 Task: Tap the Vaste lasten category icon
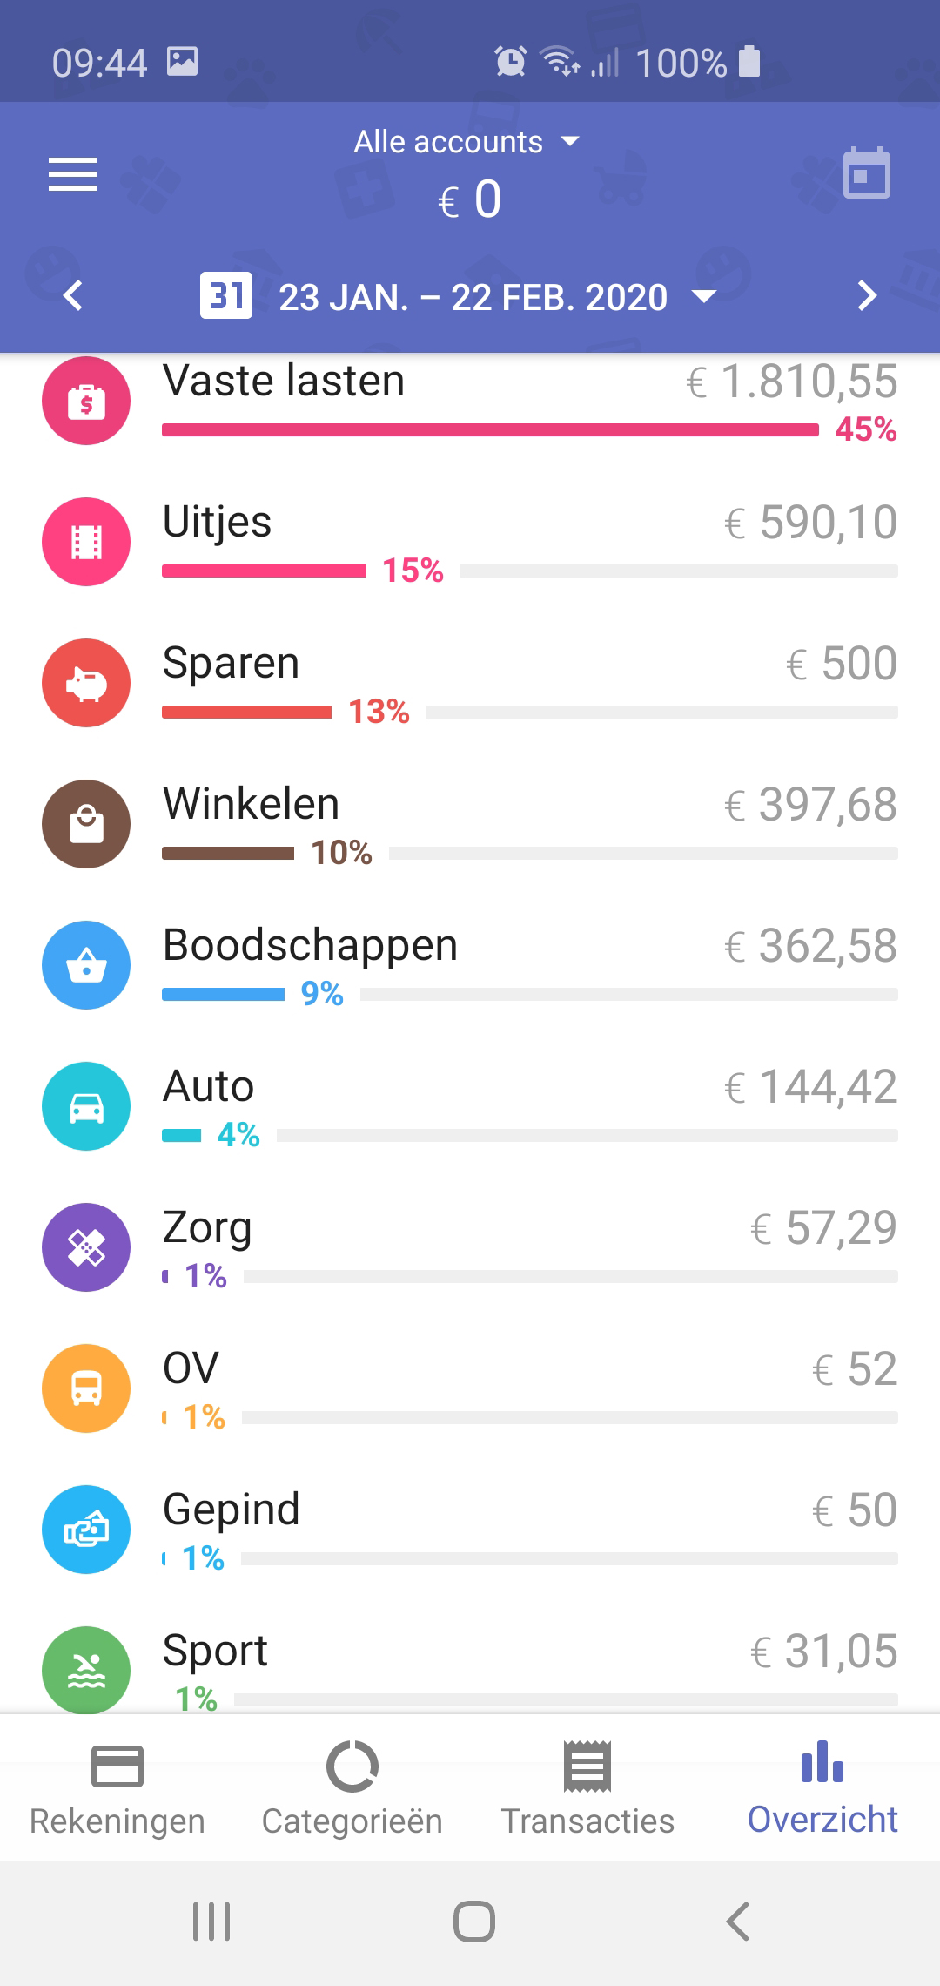click(86, 402)
